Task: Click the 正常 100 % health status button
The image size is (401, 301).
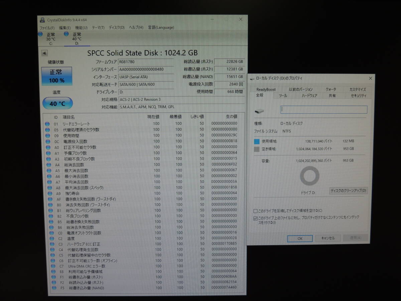Action: pos(56,76)
